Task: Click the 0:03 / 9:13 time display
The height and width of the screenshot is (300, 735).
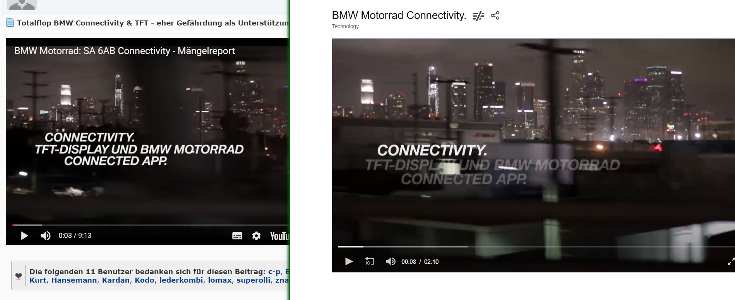Action: tap(75, 236)
